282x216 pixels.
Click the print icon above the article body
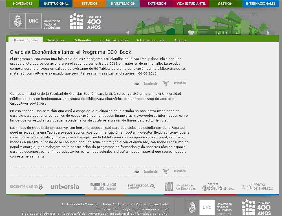click(137, 84)
